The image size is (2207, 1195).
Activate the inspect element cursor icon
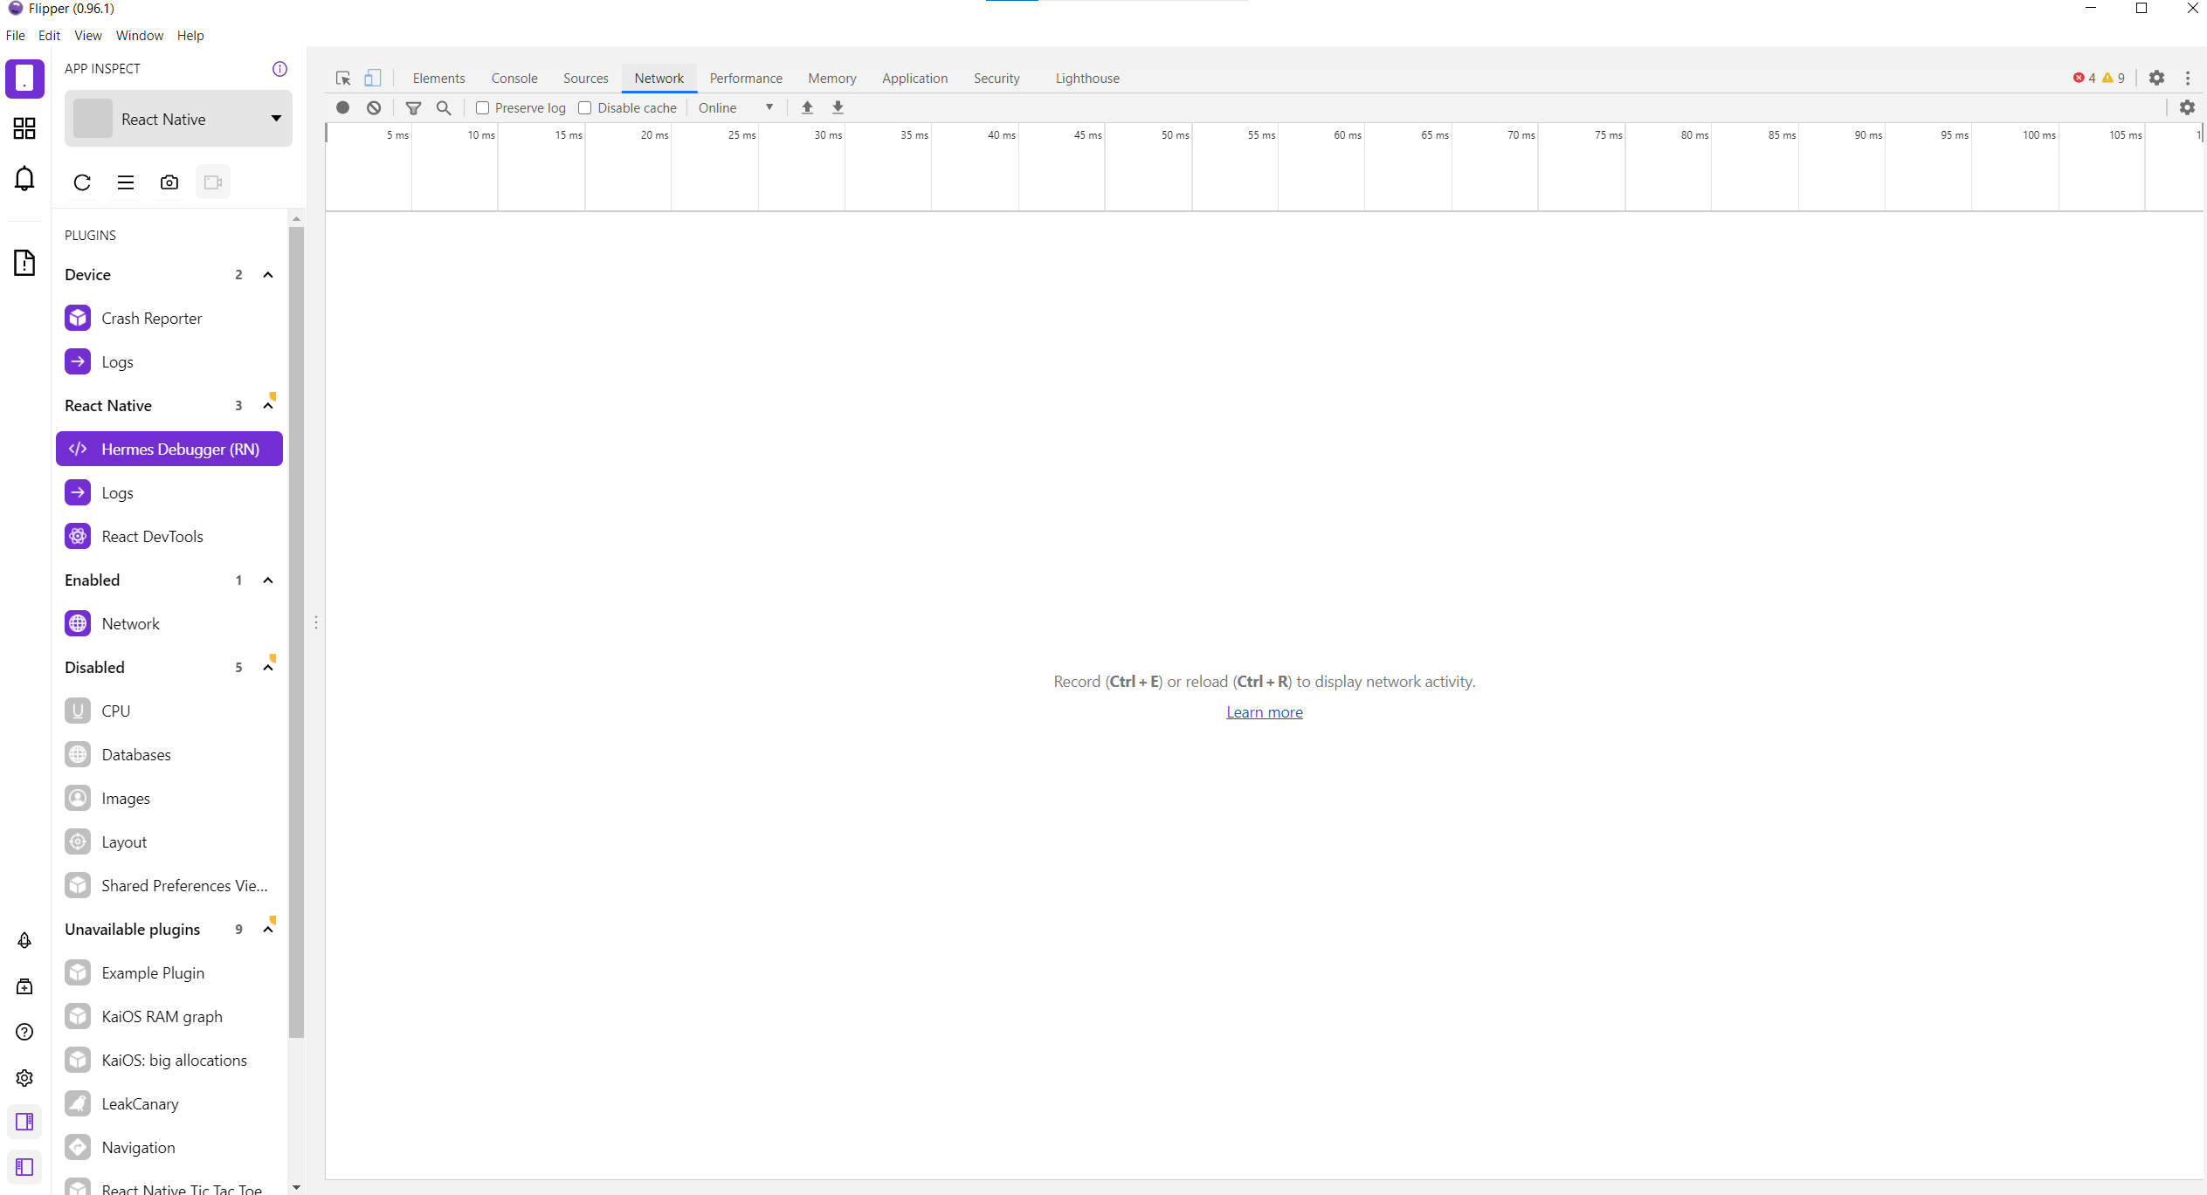coord(342,78)
